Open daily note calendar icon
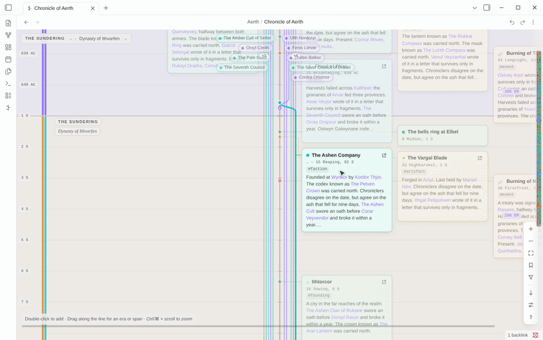 pos(9,59)
